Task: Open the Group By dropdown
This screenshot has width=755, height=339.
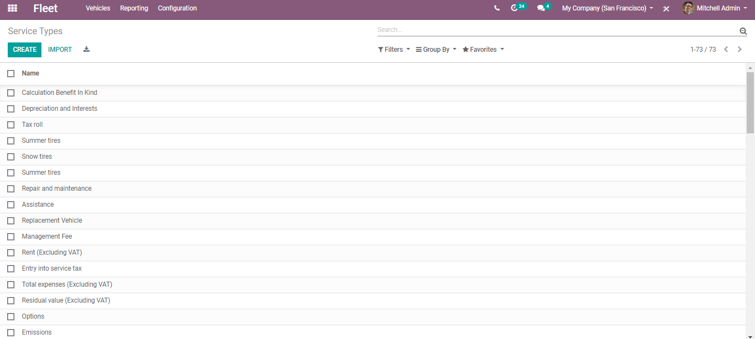Action: tap(436, 50)
